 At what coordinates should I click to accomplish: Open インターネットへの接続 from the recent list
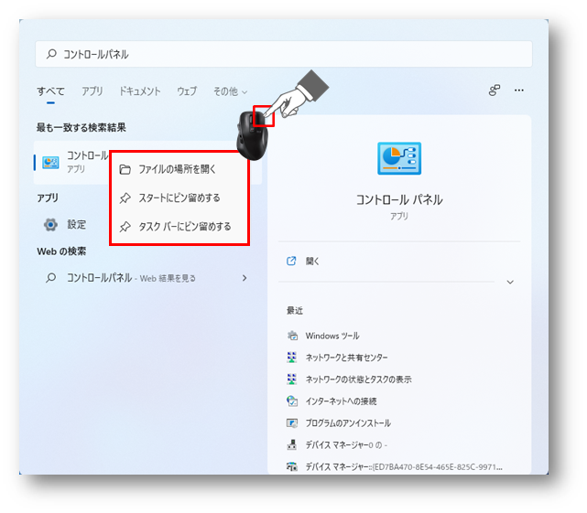341,401
